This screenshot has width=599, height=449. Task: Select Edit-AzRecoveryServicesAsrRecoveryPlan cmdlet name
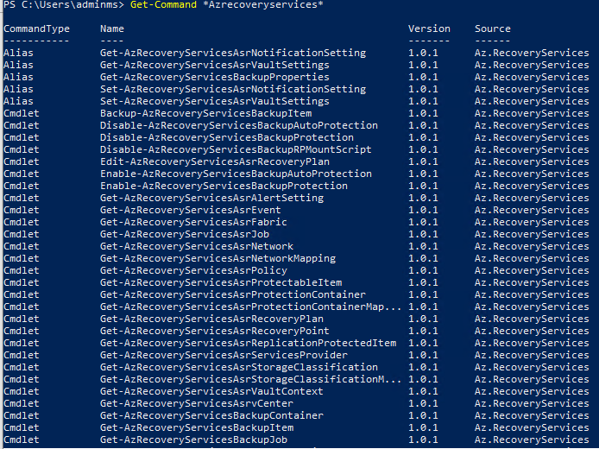point(215,162)
